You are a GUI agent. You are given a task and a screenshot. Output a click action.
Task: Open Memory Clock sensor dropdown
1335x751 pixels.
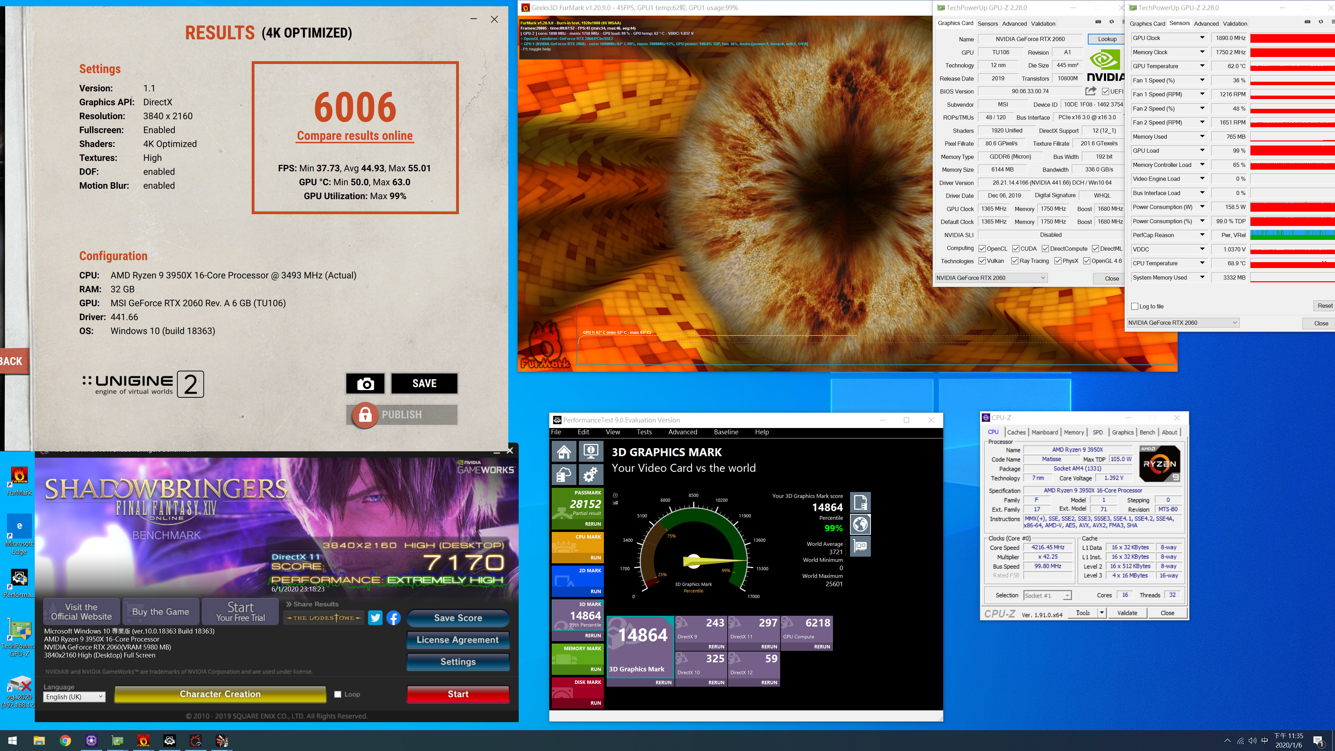pyautogui.click(x=1202, y=52)
